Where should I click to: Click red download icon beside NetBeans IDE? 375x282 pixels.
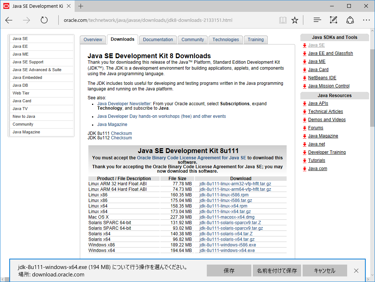pyautogui.click(x=304, y=78)
